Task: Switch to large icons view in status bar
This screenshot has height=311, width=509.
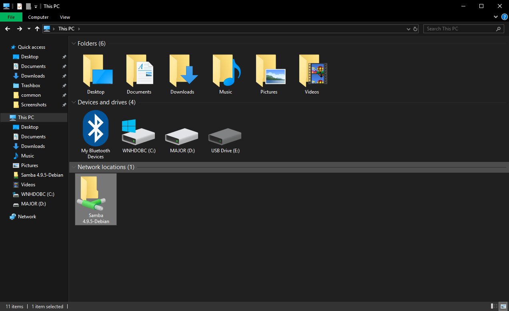Action: (503, 307)
